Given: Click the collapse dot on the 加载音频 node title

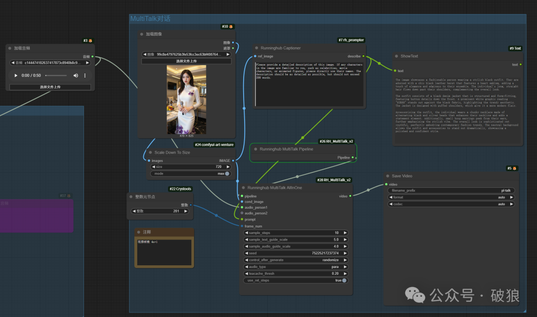Looking at the screenshot, I should 9,48.
